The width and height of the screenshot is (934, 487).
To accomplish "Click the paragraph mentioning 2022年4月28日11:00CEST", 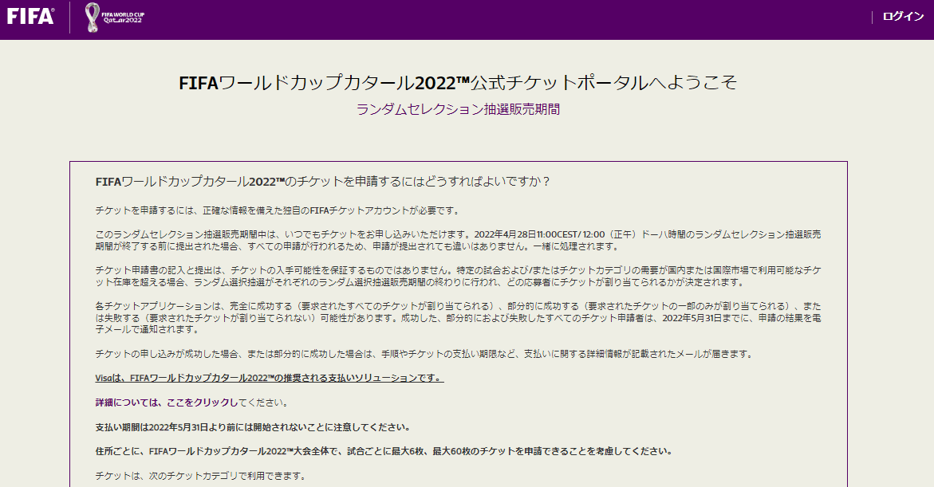I will pyautogui.click(x=458, y=241).
